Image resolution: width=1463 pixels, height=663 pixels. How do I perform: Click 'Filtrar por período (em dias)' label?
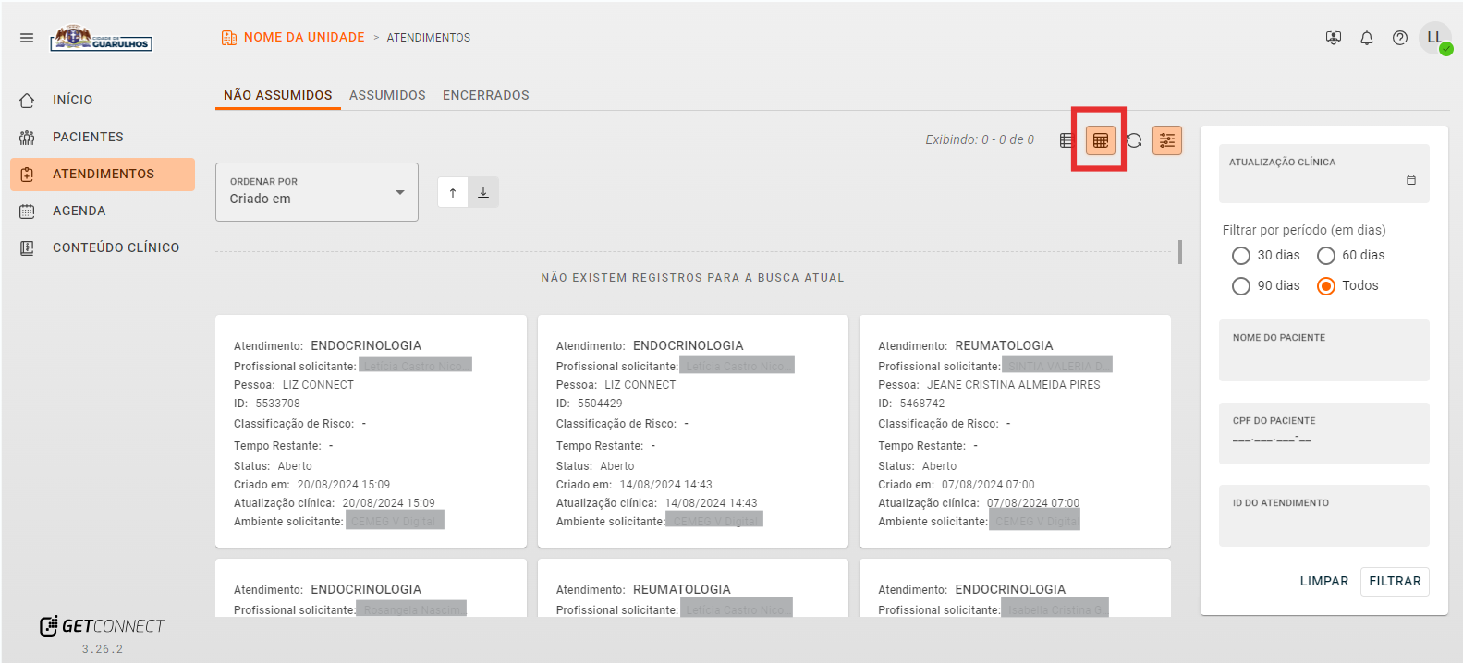point(1304,230)
